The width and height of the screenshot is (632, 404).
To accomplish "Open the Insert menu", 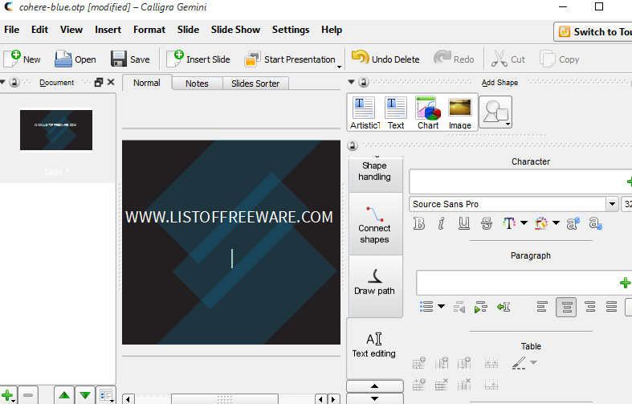I will click(x=108, y=30).
